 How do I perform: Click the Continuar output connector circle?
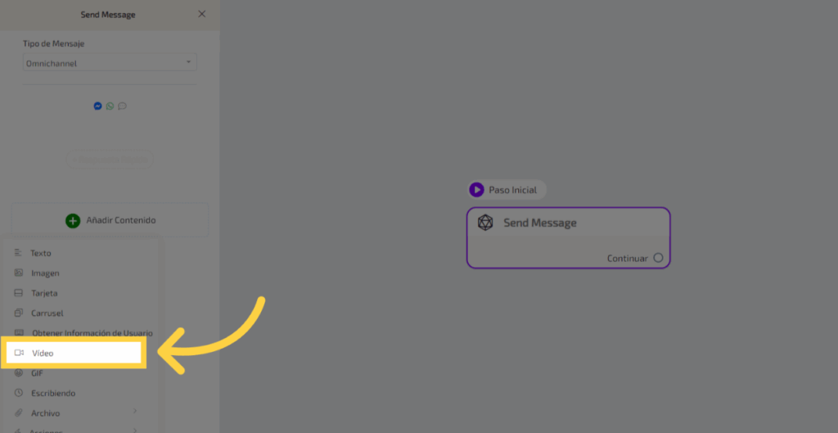pyautogui.click(x=659, y=258)
